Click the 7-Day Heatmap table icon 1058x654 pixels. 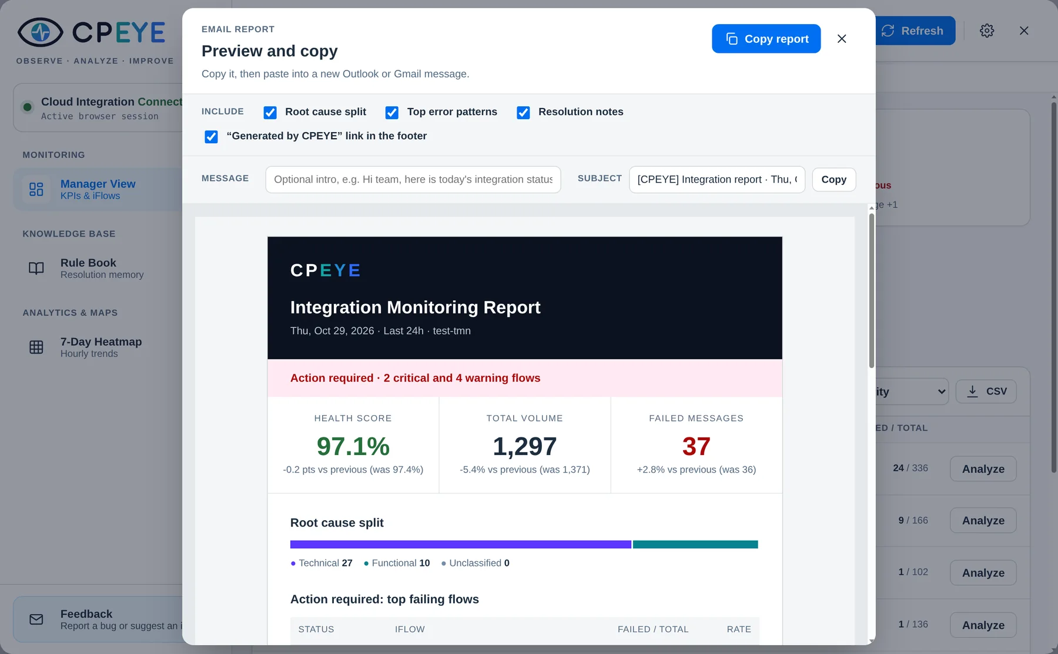pyautogui.click(x=36, y=347)
